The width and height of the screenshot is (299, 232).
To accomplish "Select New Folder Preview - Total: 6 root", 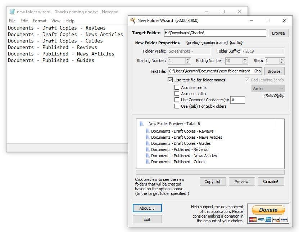I will [174, 124].
